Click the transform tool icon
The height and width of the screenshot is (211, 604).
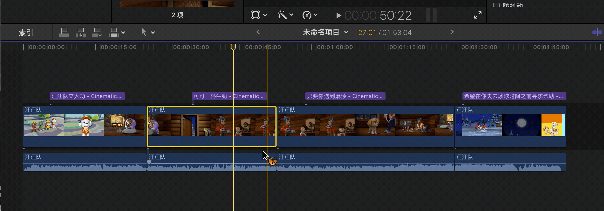tap(256, 15)
